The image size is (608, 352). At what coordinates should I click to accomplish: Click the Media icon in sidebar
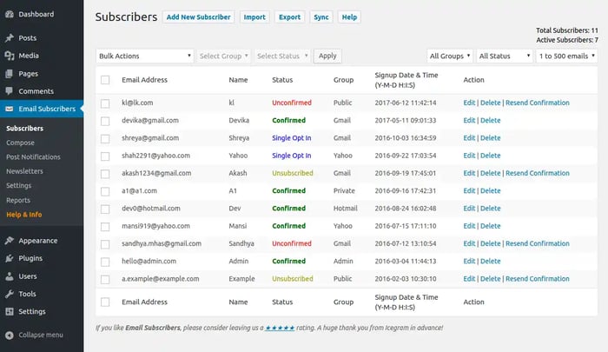click(x=9, y=56)
